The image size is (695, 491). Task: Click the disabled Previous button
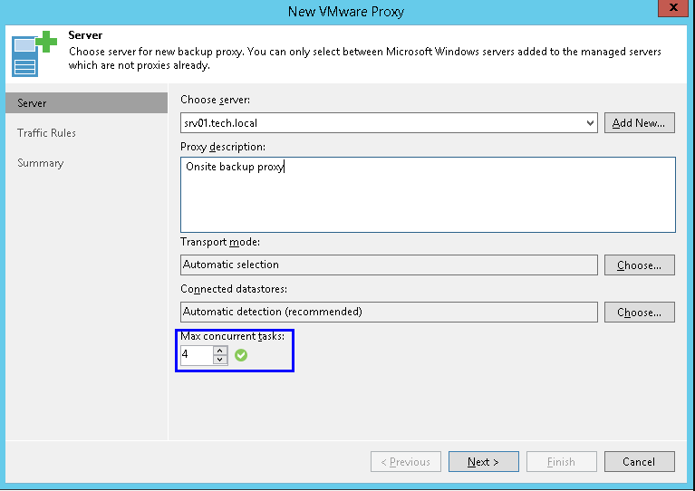click(406, 462)
